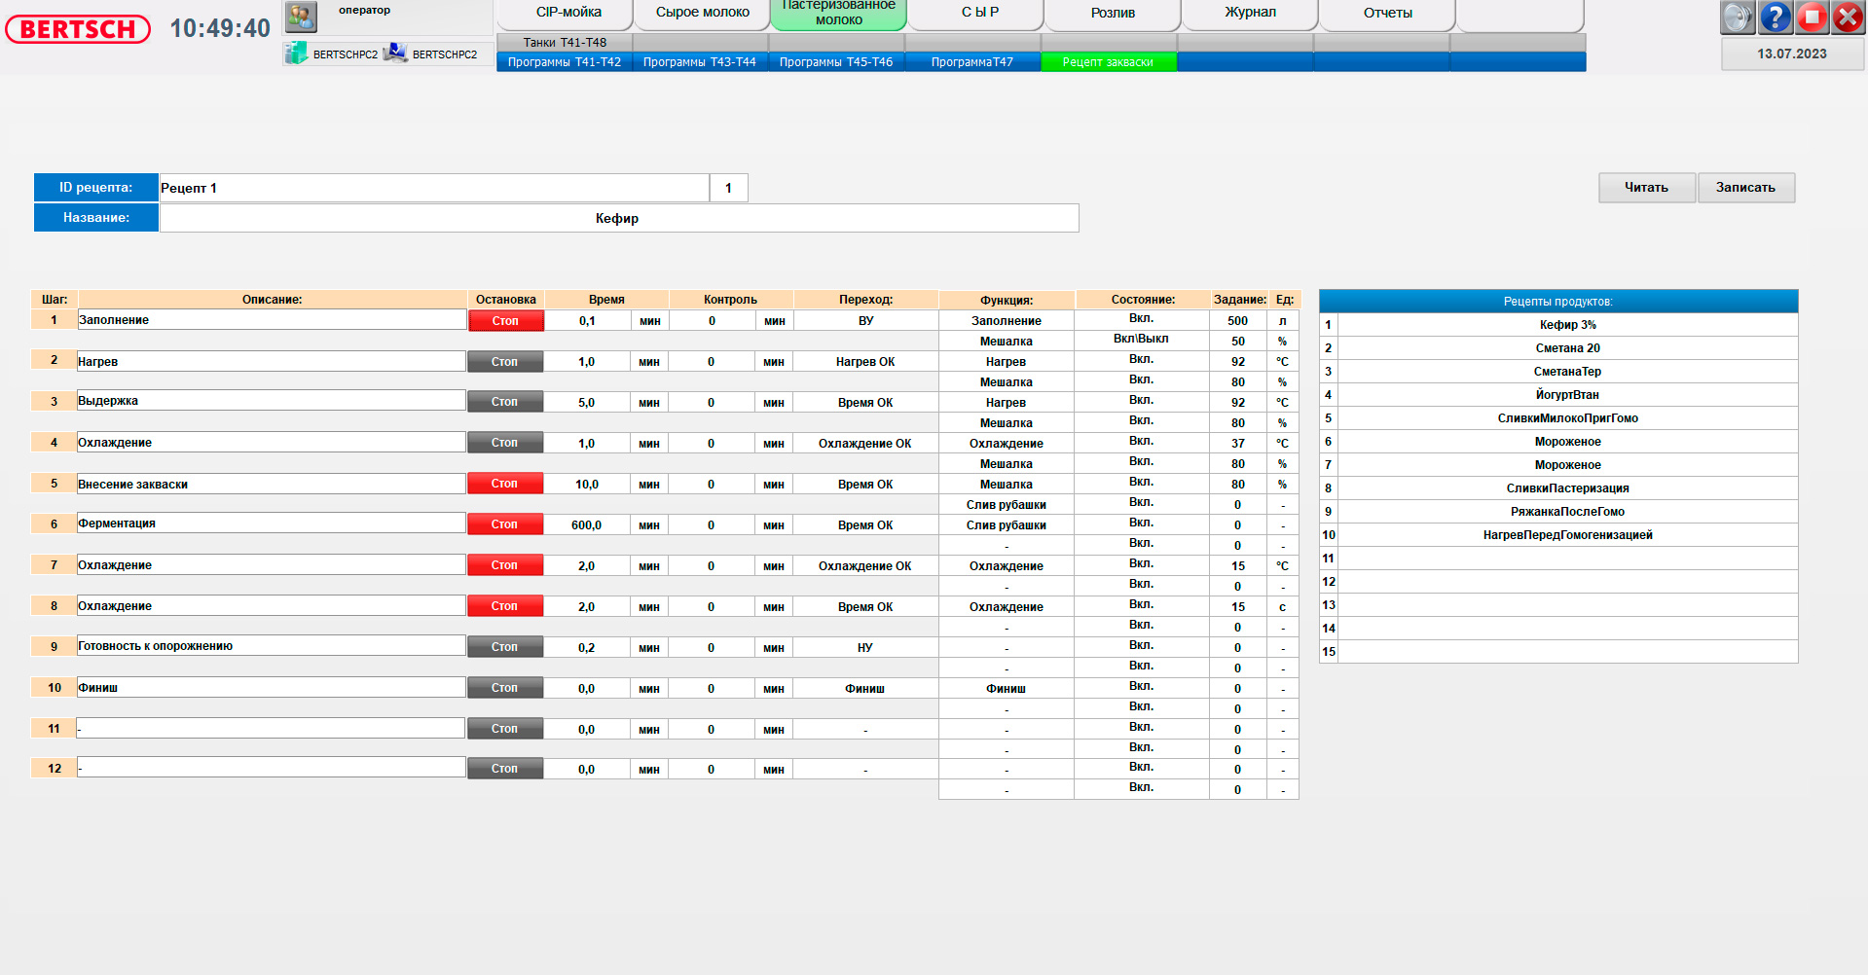
Task: Switch to the Сырое молоко tab
Action: click(702, 13)
